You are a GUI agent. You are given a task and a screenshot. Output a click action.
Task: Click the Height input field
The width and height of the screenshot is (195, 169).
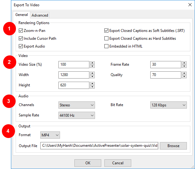[74, 85]
